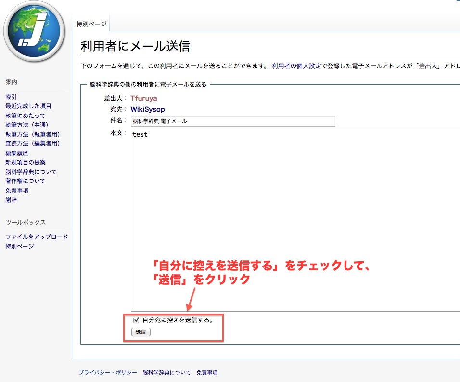Image resolution: width=460 pixels, height=382 pixels.
Task: Open the recipient WikiSysop user link
Action: 148,109
